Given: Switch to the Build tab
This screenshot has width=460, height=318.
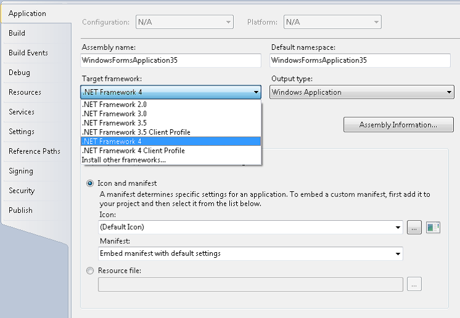Looking at the screenshot, I should coord(36,33).
